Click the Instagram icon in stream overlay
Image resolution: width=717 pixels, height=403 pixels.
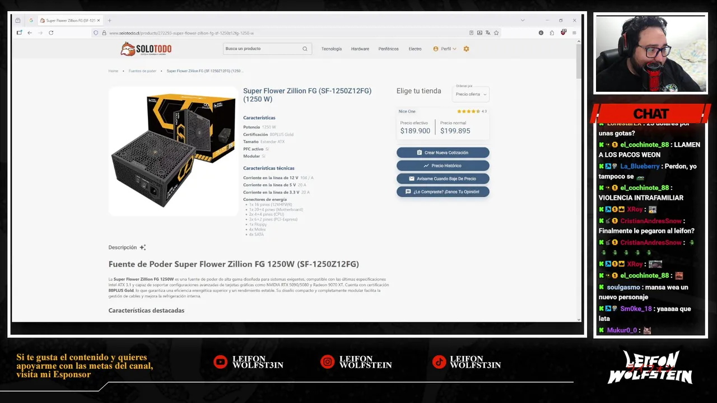point(327,362)
